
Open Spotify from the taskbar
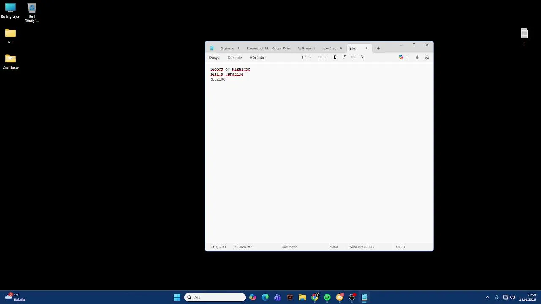pos(327,297)
